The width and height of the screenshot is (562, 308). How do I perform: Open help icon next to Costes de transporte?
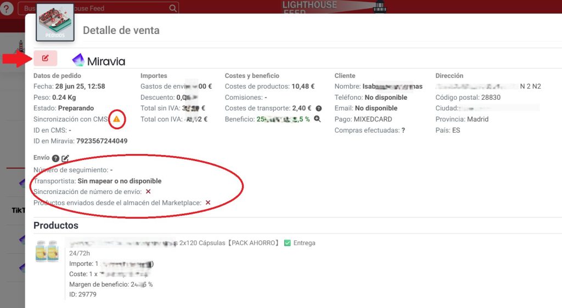pyautogui.click(x=319, y=109)
